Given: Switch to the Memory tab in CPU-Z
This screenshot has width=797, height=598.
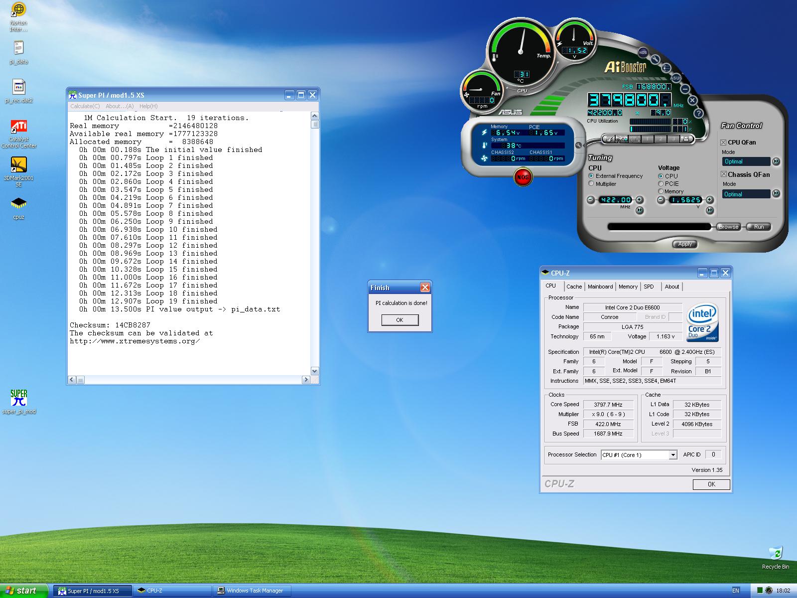Looking at the screenshot, I should [x=628, y=287].
